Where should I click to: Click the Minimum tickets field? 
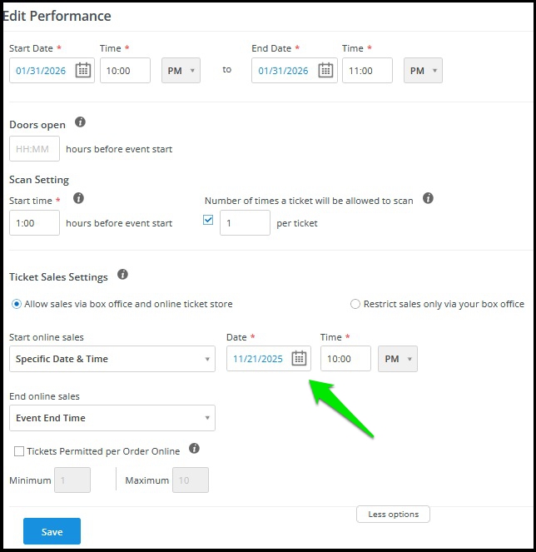[72, 480]
